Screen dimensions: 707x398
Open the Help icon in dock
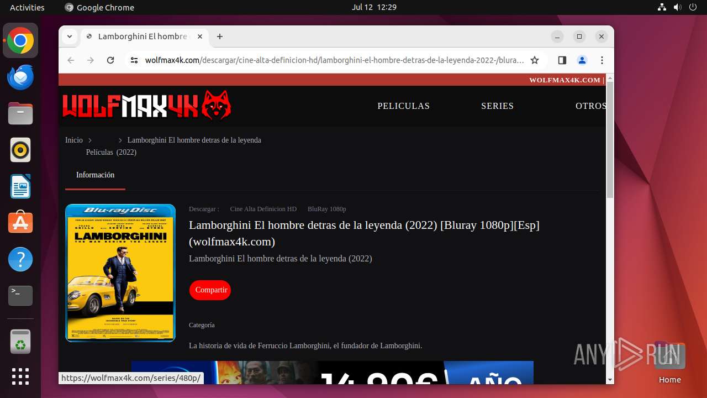20,259
